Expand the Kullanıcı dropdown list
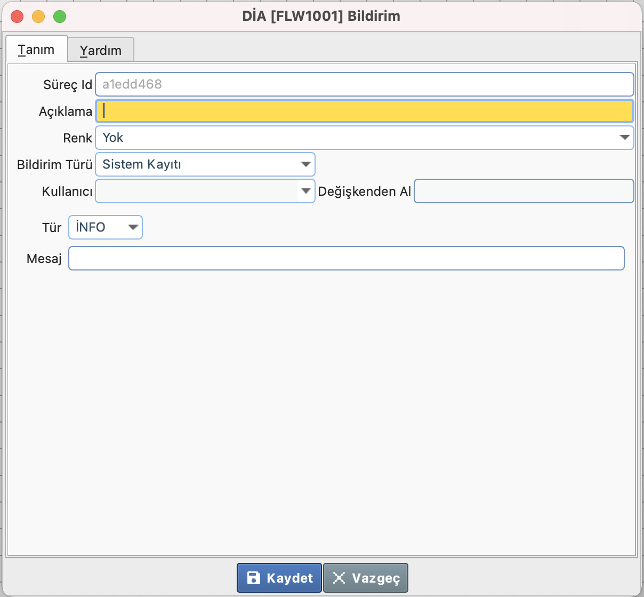 pyautogui.click(x=305, y=191)
